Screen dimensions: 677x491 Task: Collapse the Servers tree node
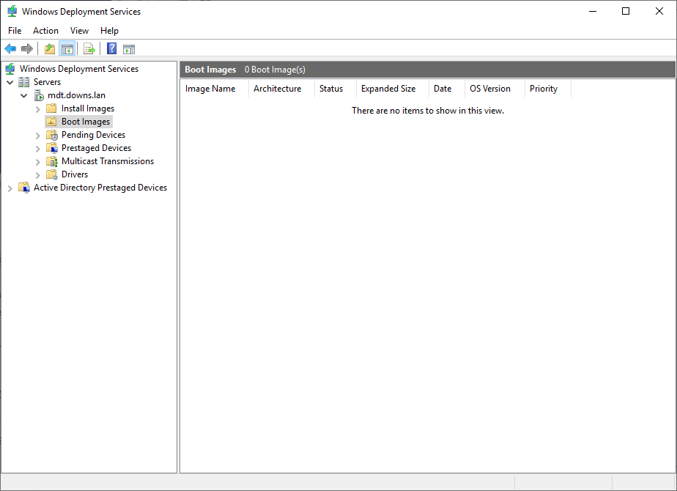[10, 82]
